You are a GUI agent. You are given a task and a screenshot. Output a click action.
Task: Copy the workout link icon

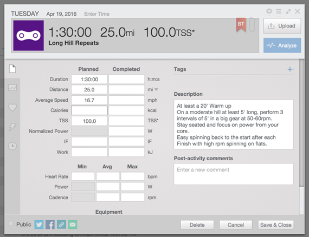coord(61,225)
